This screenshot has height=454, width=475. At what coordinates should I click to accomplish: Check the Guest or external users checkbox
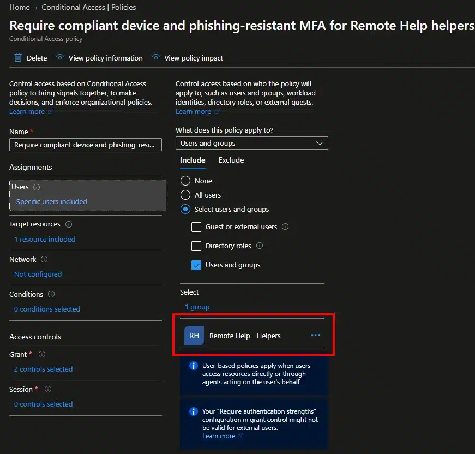point(196,227)
